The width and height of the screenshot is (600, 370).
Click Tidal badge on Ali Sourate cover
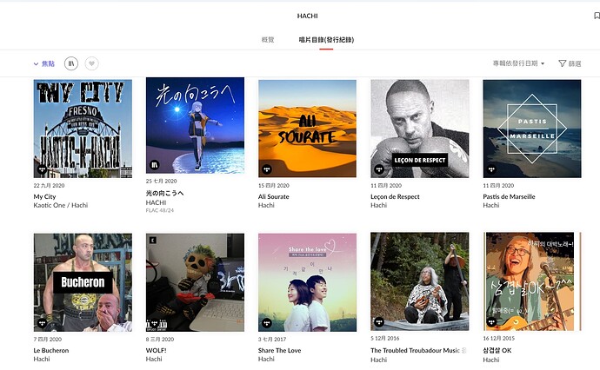[x=267, y=169]
